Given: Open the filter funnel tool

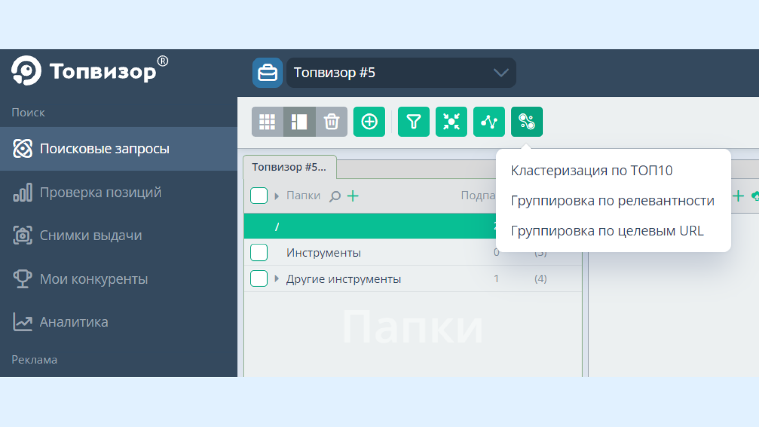Looking at the screenshot, I should (414, 122).
